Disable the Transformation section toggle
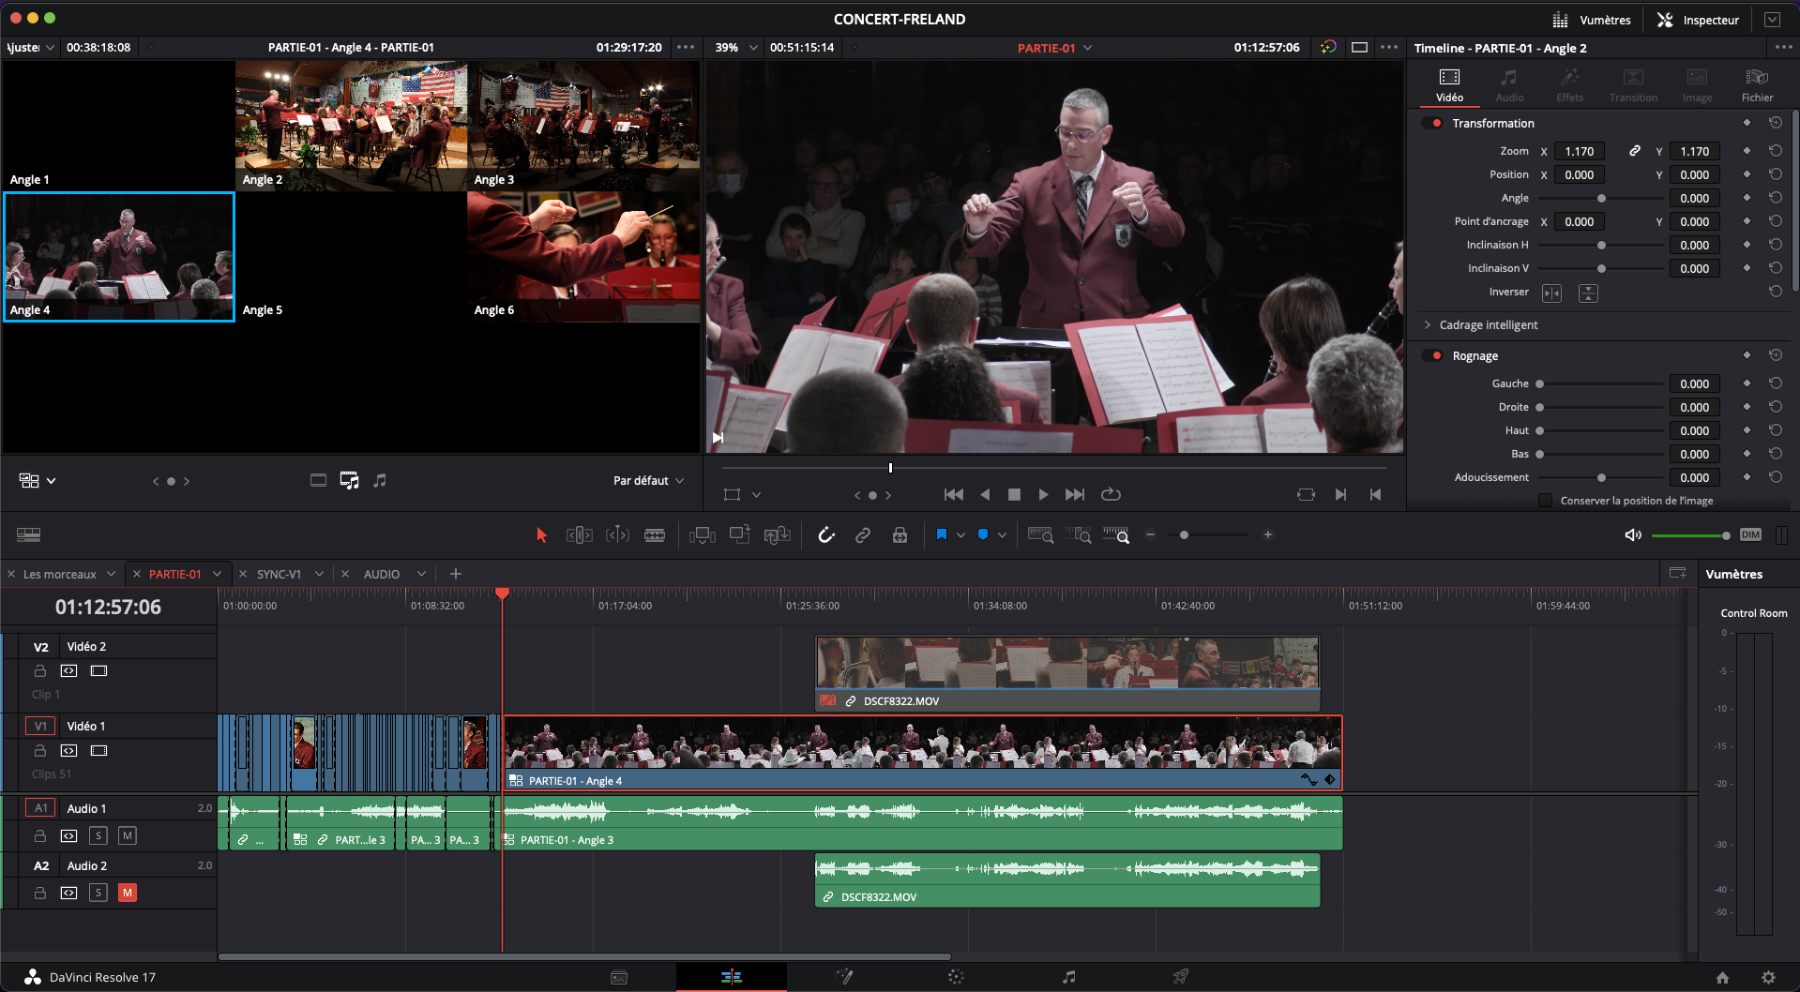 coord(1432,123)
